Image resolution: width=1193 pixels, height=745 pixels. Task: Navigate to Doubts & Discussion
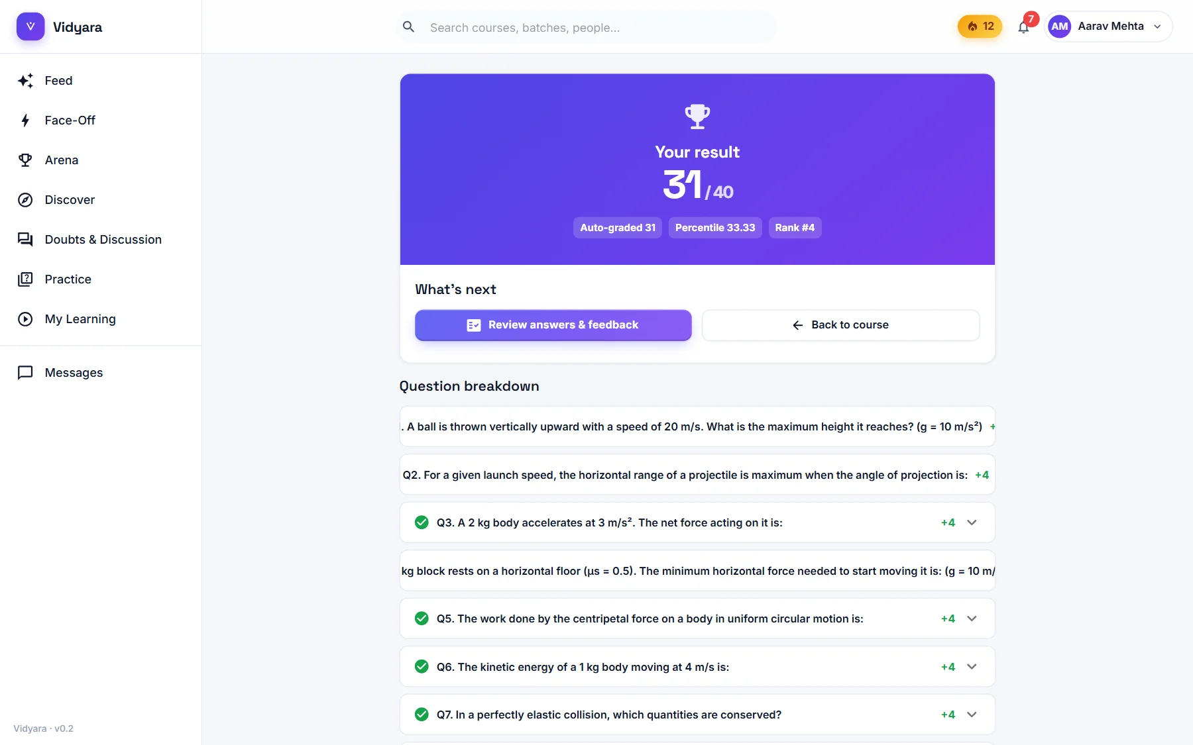tap(101, 240)
